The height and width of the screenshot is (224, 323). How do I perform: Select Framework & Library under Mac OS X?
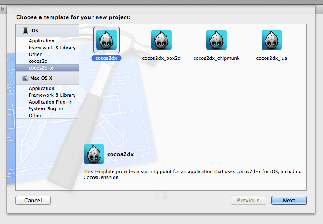pos(47,95)
